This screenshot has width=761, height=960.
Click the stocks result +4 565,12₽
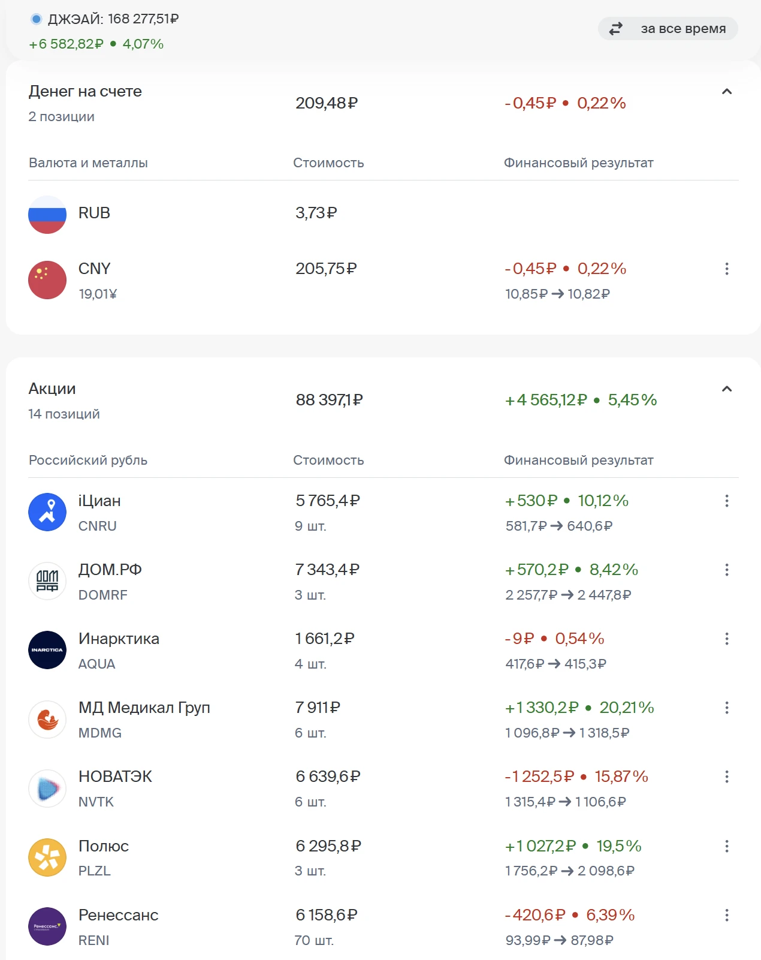coord(546,400)
